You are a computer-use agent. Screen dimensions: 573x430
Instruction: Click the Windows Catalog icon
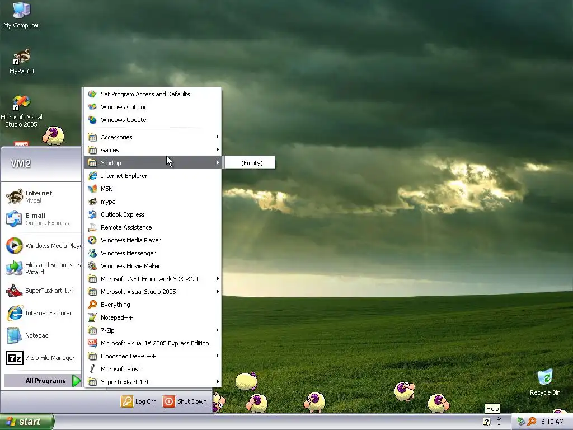(92, 107)
